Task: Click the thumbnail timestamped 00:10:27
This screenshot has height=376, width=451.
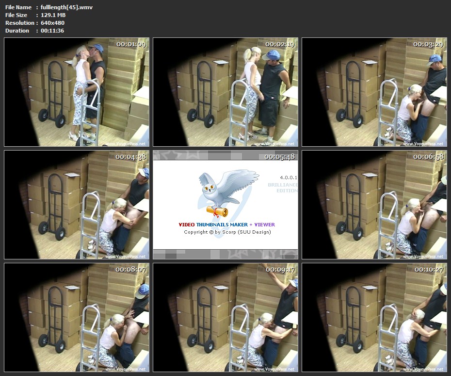Action: click(374, 318)
